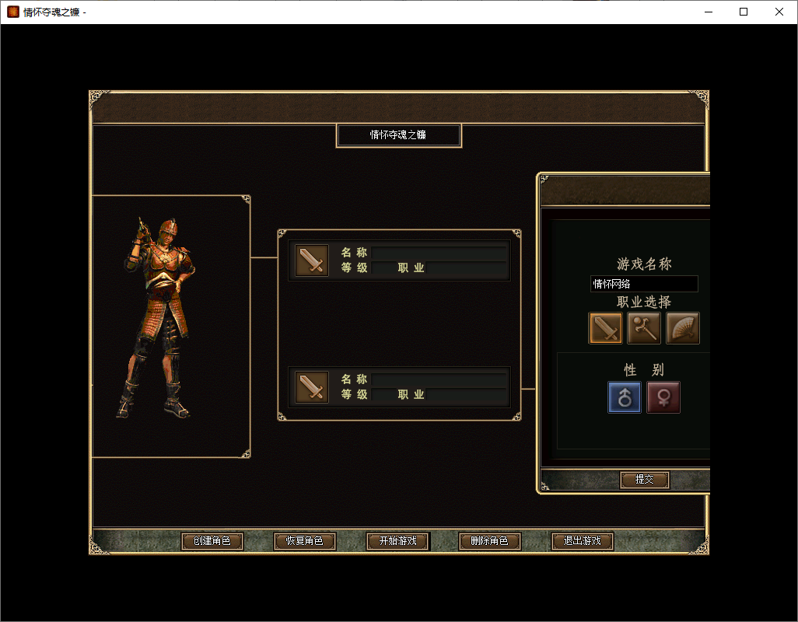Submit with the 提交 button
This screenshot has width=798, height=622.
coord(644,479)
